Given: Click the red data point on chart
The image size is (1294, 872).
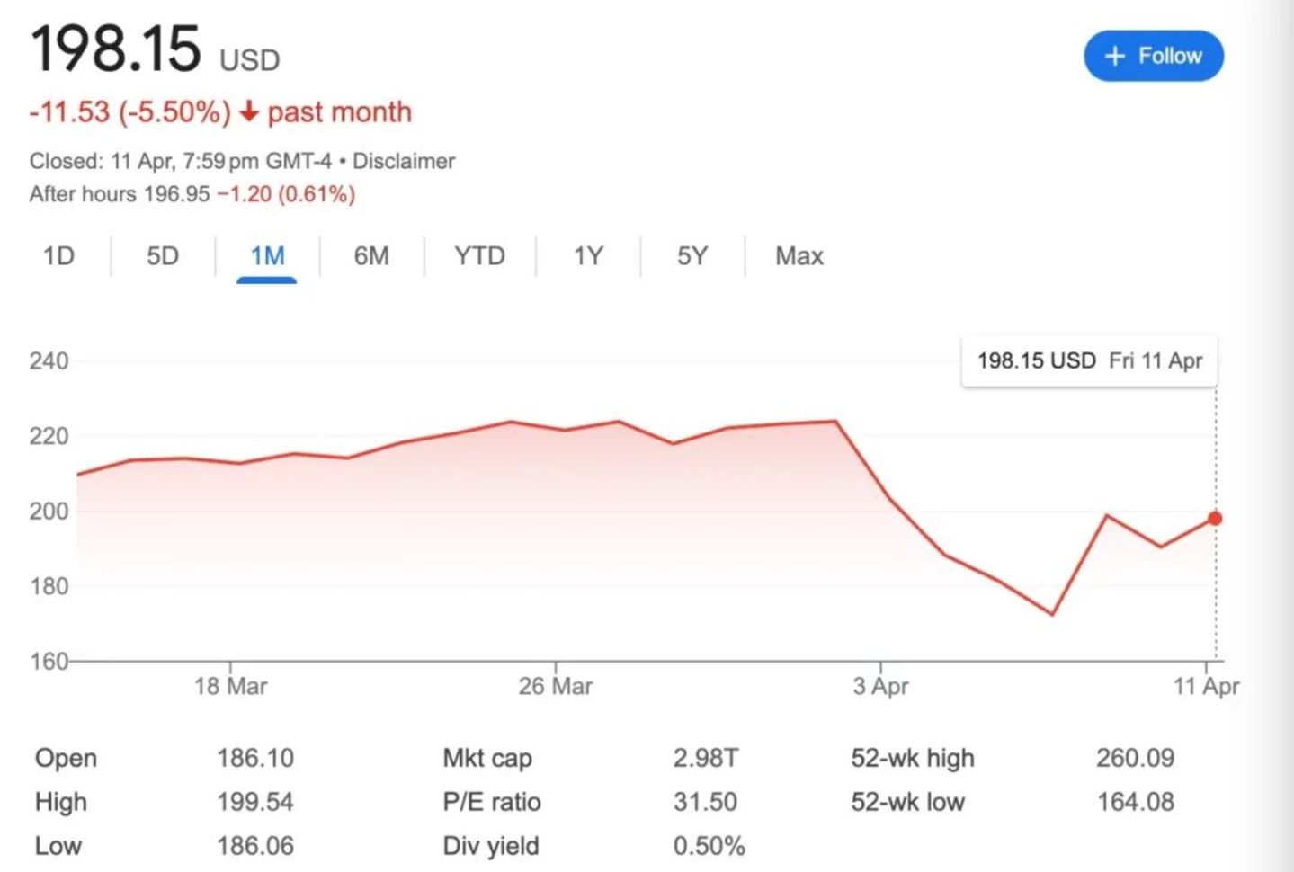Looking at the screenshot, I should pyautogui.click(x=1215, y=519).
